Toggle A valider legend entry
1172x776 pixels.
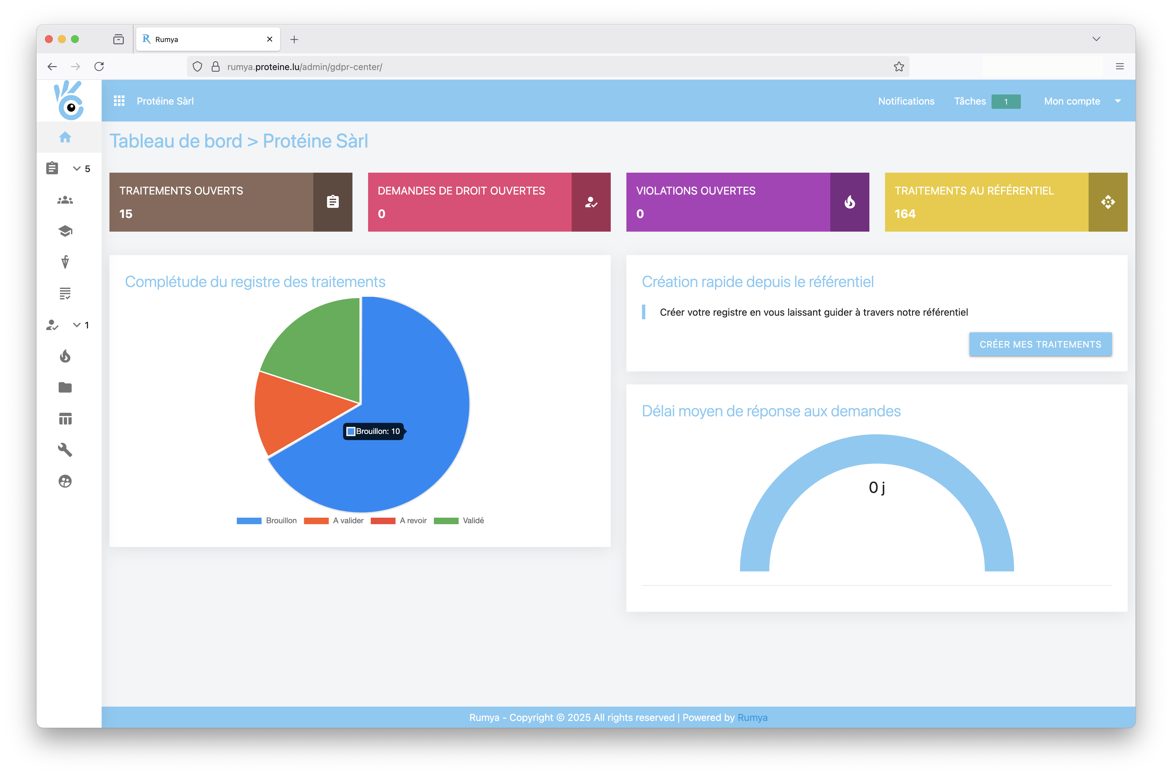coord(348,521)
